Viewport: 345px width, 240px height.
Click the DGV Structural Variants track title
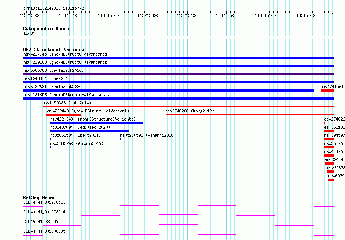(x=54, y=49)
